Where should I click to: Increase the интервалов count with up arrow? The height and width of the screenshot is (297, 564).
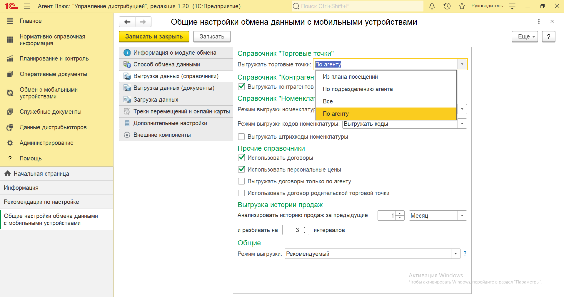point(305,228)
